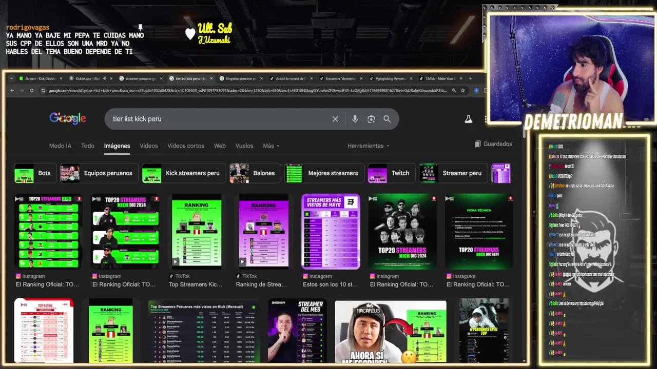The width and height of the screenshot is (657, 369).
Task: Bookmark this page with star icon
Action: [462, 91]
